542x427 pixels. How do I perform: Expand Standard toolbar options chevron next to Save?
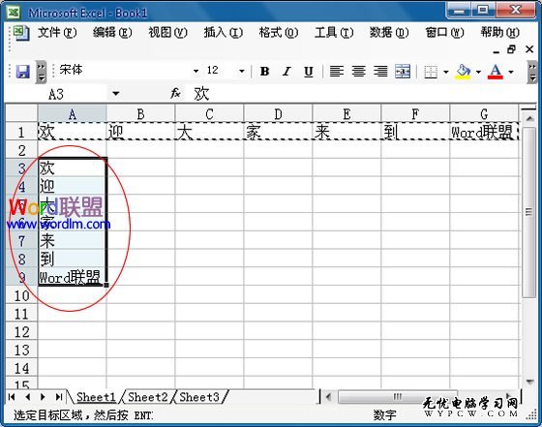(x=41, y=73)
